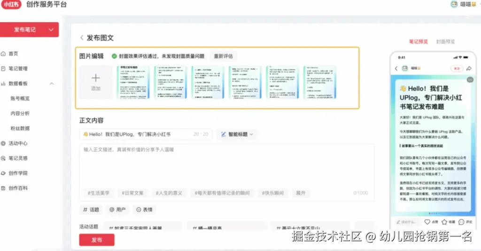Tap the 评论 bubble icon in preview
Screen dimensions: 481x251
coord(461,222)
